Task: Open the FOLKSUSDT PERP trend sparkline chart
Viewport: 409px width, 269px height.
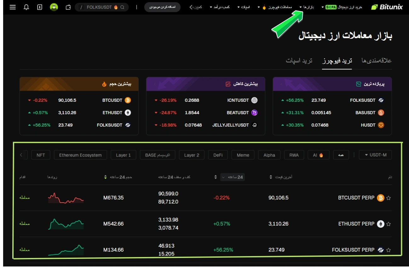Action: click(66, 250)
